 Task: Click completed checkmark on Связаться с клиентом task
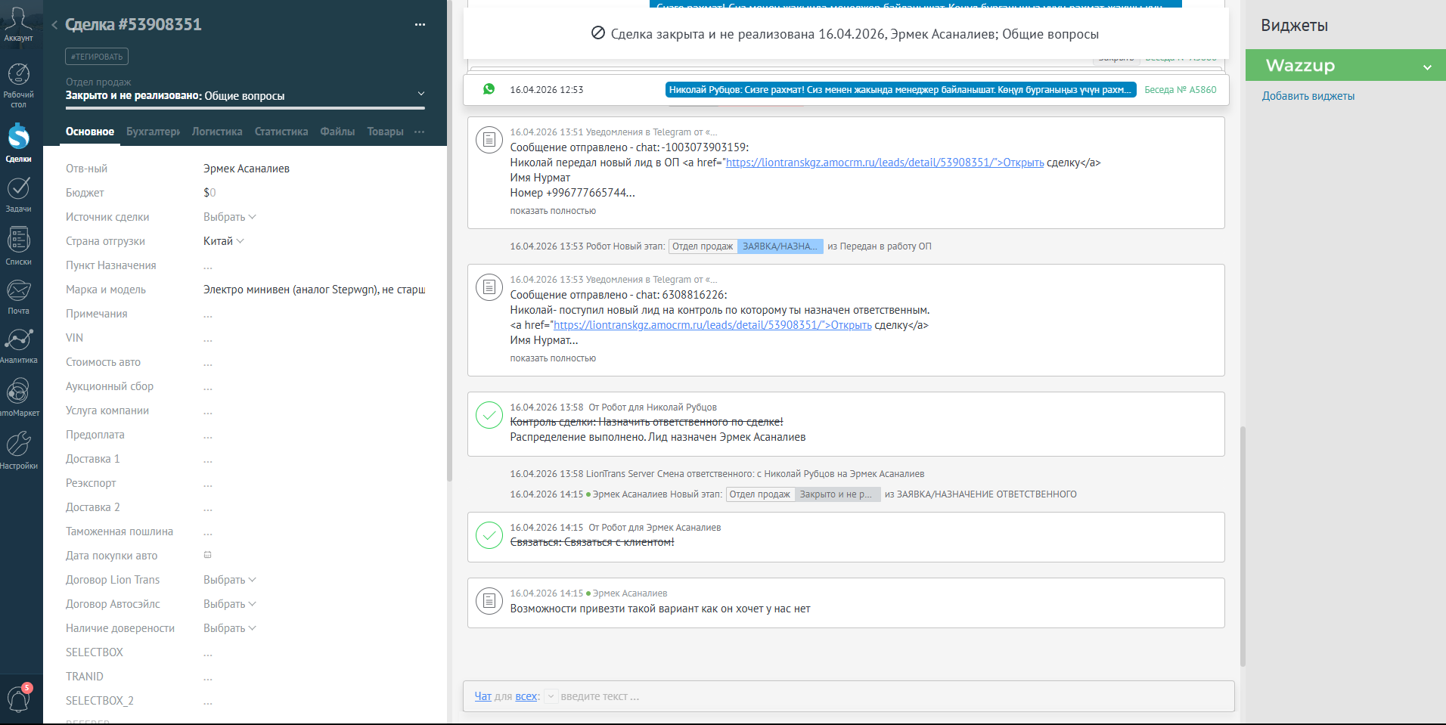point(489,535)
